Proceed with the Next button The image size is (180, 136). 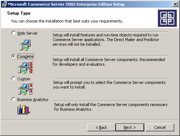click(x=130, y=127)
